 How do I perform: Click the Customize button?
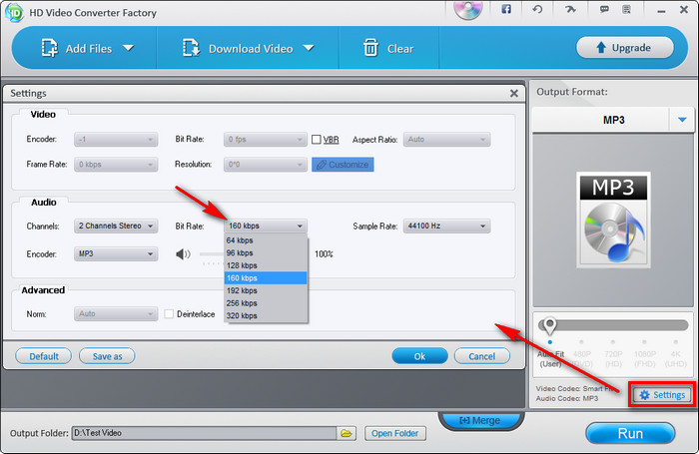343,165
